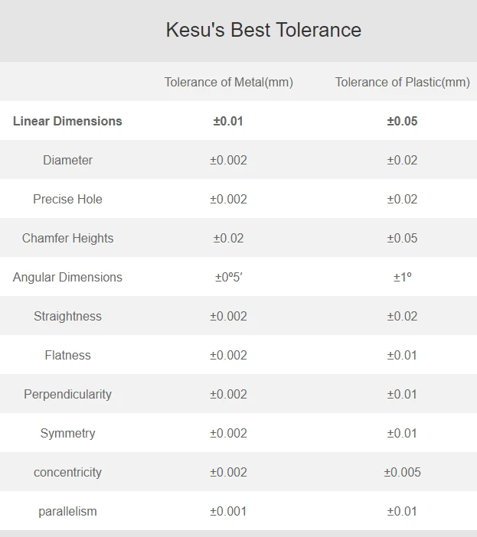
Task: Select the ±0º5′ metal angular tolerance
Action: click(228, 277)
